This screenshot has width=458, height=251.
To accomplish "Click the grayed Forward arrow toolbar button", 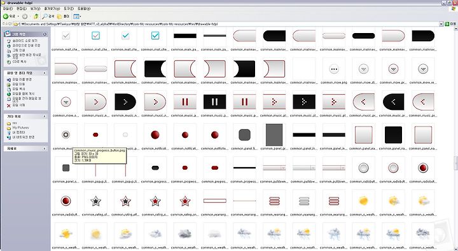I will coord(25,17).
